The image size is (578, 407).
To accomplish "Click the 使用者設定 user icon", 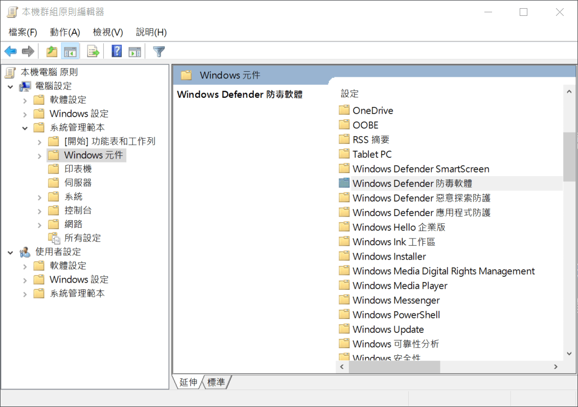I will (25, 252).
